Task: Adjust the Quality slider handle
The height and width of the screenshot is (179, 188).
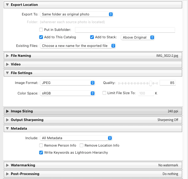Action: (151, 83)
